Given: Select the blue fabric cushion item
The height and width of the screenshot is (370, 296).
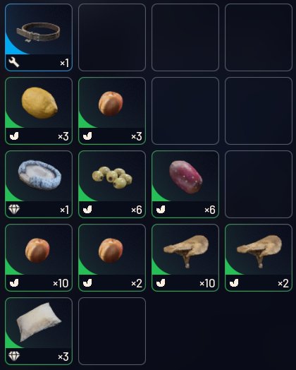Looking at the screenshot, I should (x=39, y=184).
